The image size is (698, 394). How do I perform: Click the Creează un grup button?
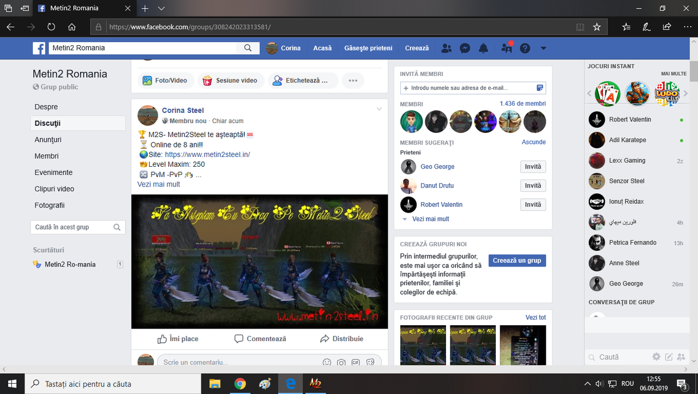[x=517, y=260]
